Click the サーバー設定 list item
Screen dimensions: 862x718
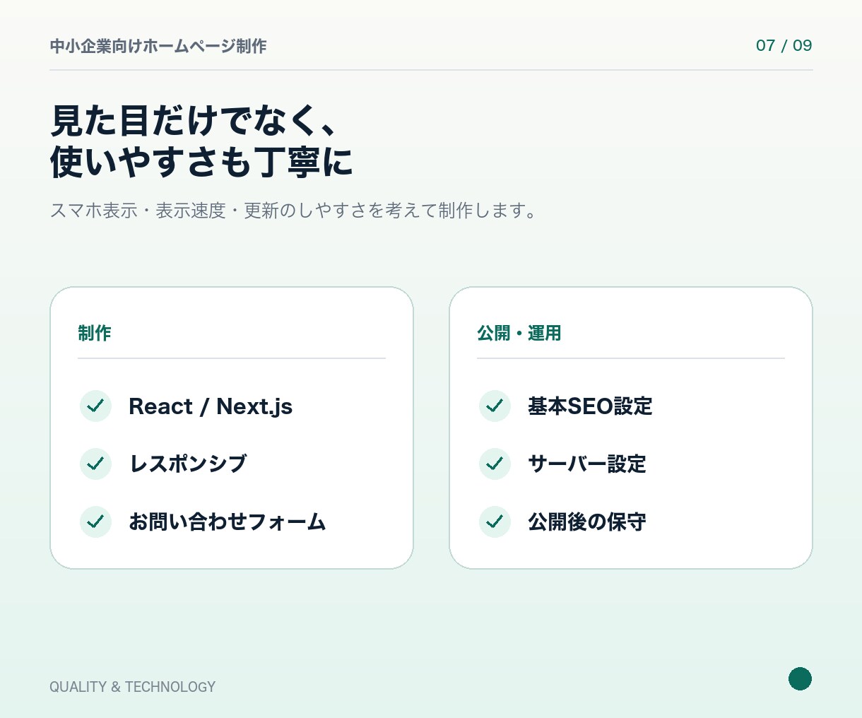(x=587, y=464)
